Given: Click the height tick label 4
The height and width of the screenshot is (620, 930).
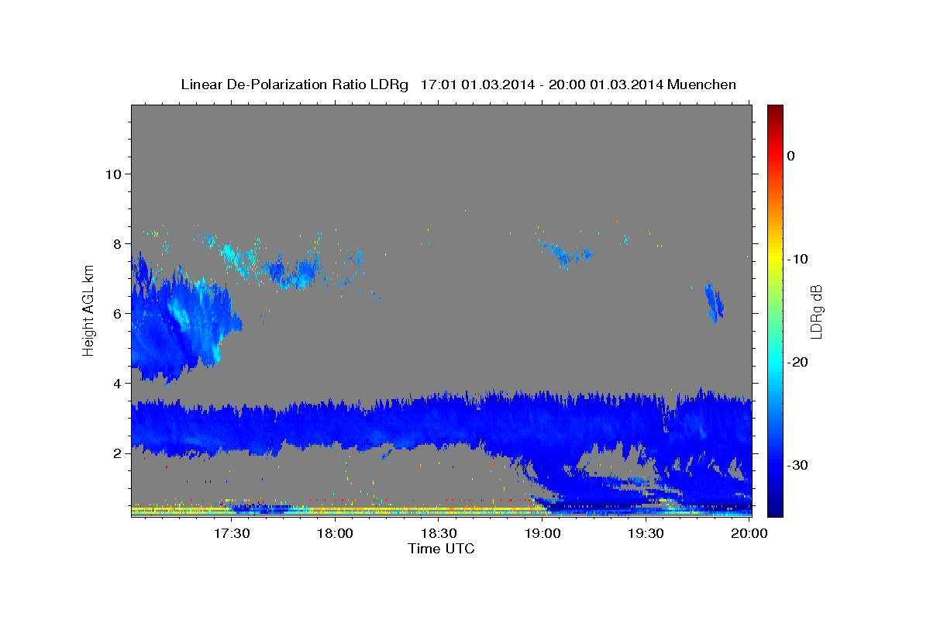Looking at the screenshot, I should click(118, 383).
